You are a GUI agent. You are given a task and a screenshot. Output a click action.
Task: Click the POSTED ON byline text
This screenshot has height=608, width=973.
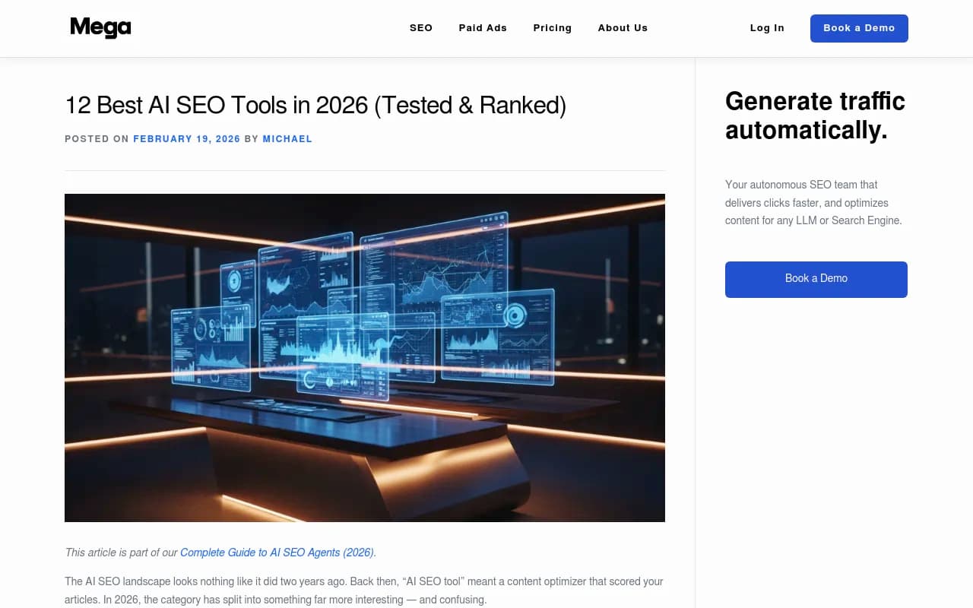[97, 138]
